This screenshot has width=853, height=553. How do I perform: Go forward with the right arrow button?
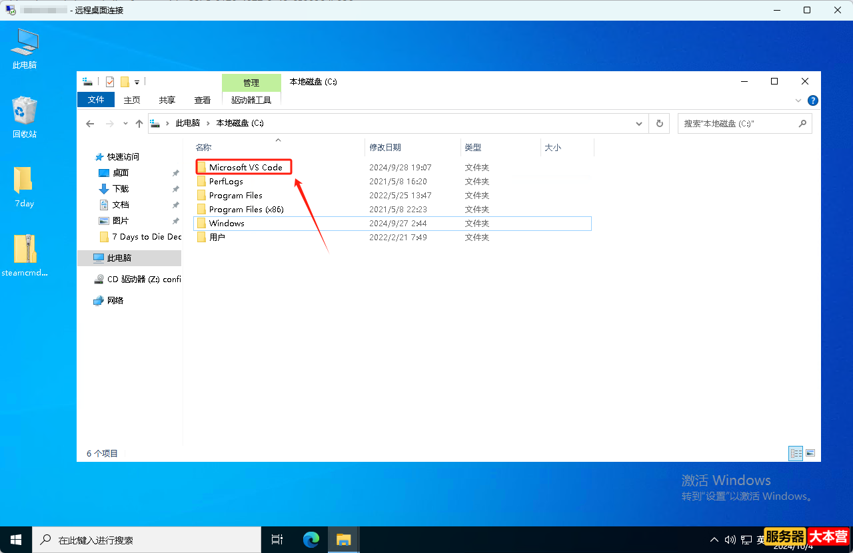click(110, 124)
